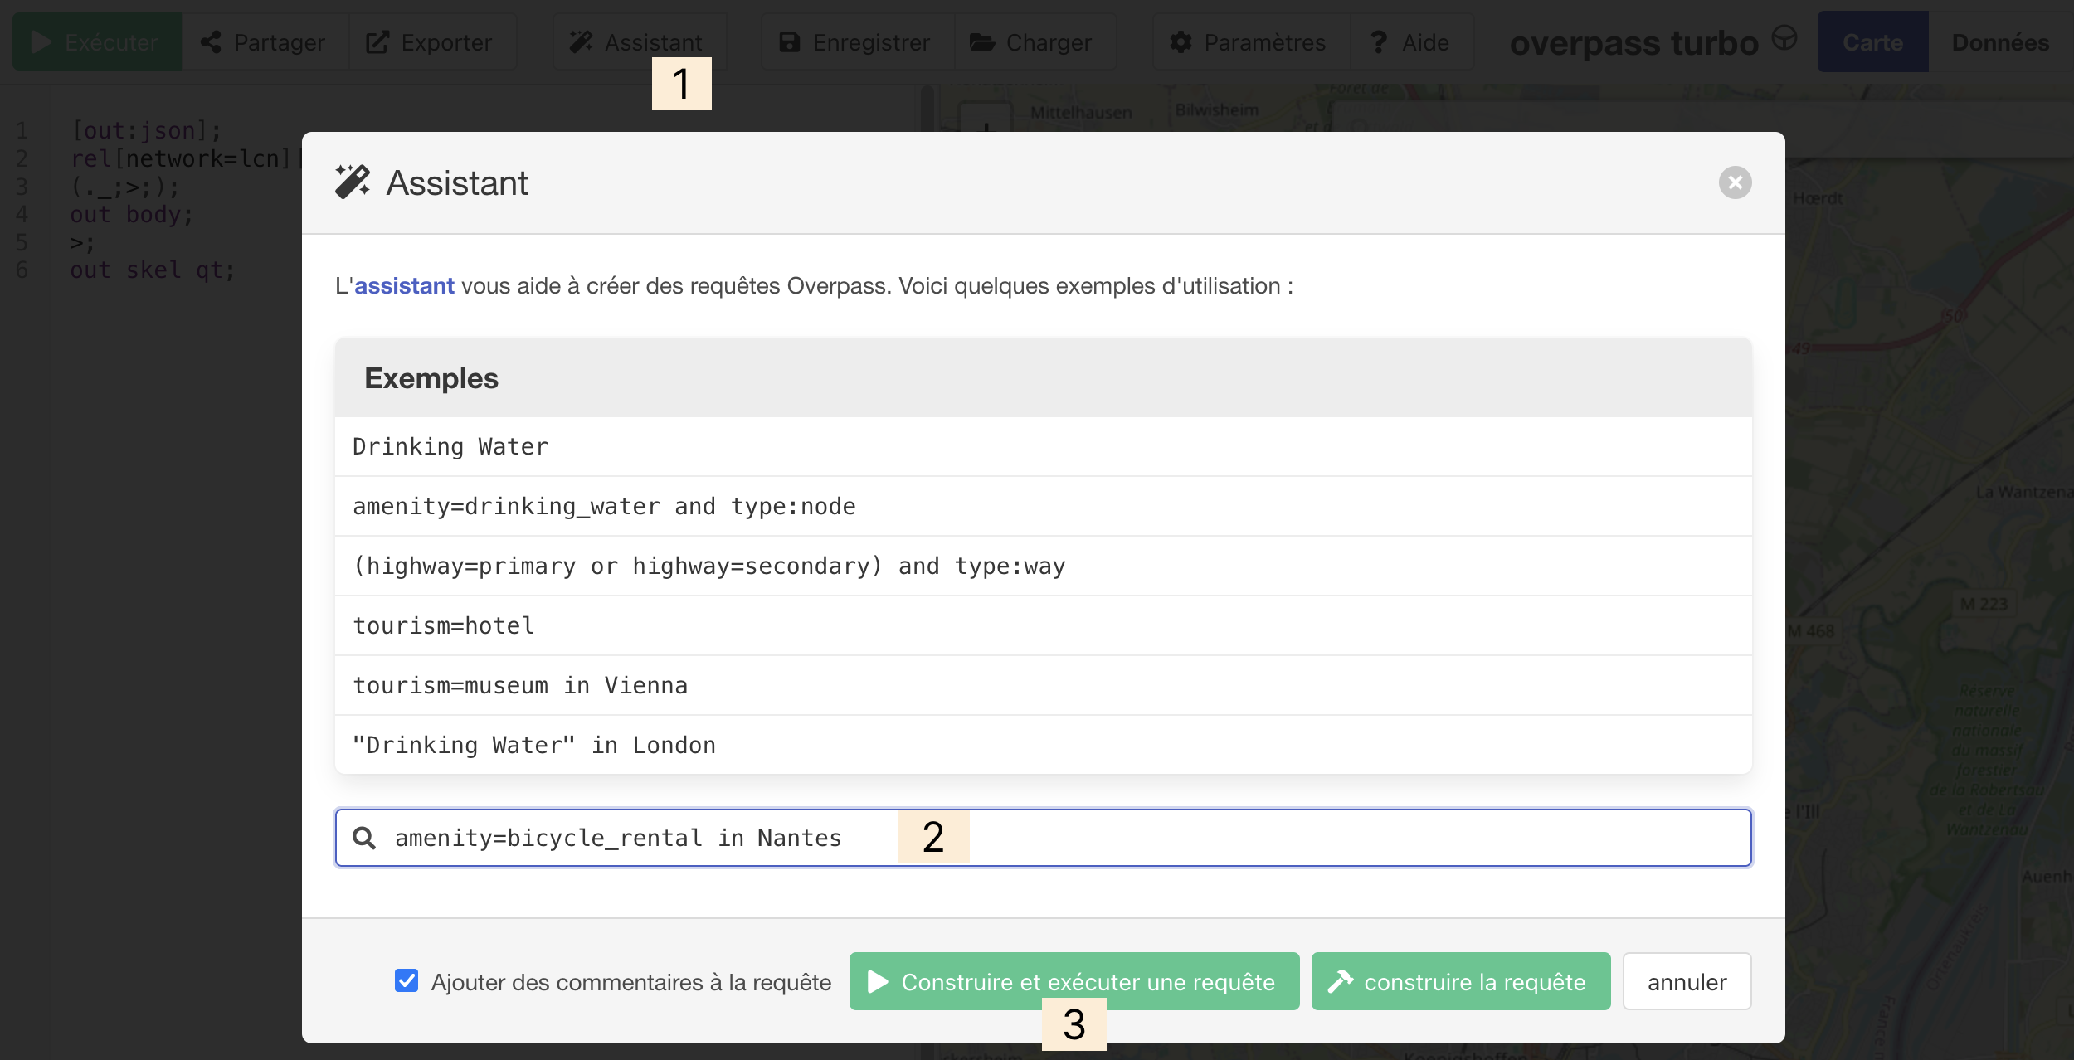This screenshot has height=1060, width=2074.
Task: Click the wand icon in dialog header
Action: tap(352, 182)
